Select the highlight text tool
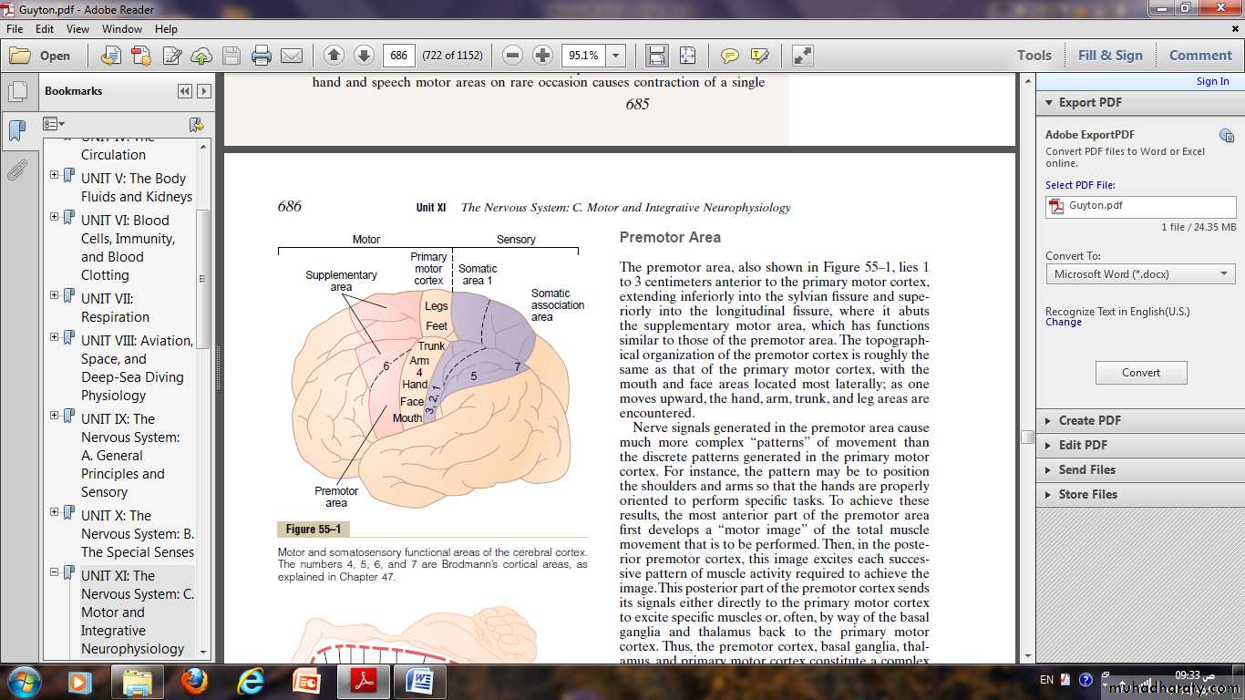This screenshot has width=1245, height=700. pyautogui.click(x=760, y=56)
